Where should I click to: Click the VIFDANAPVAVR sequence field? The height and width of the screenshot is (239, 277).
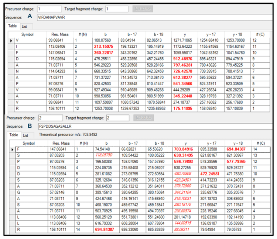(155, 17)
